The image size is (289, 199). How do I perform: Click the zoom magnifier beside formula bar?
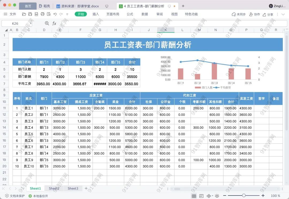[x=47, y=24]
